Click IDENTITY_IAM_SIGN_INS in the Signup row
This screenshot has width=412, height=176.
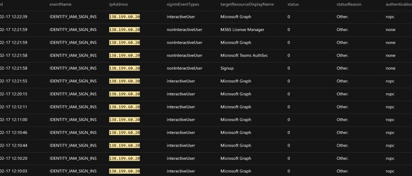pos(73,68)
